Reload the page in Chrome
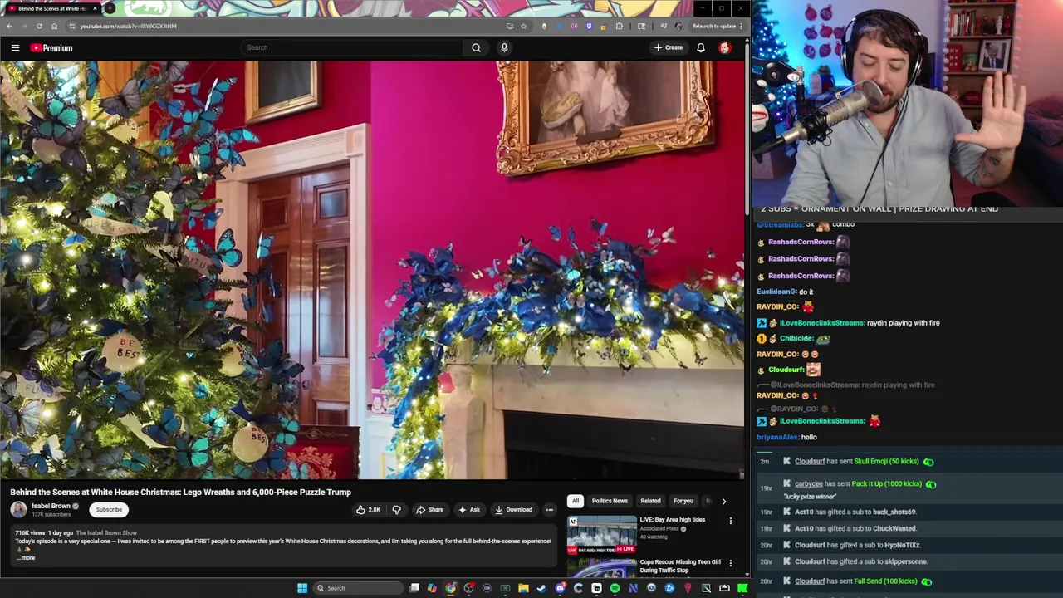Image resolution: width=1063 pixels, height=598 pixels. pos(39,26)
